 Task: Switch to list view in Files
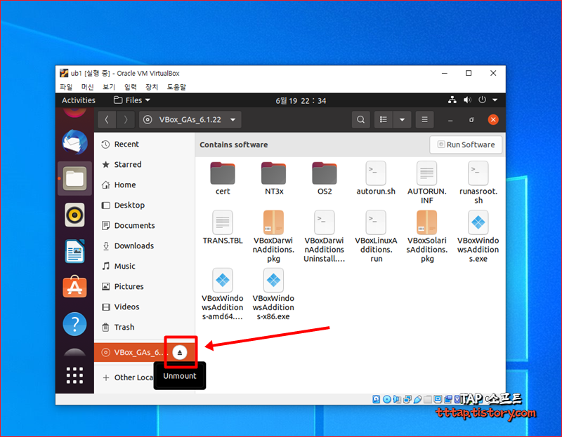pos(384,119)
